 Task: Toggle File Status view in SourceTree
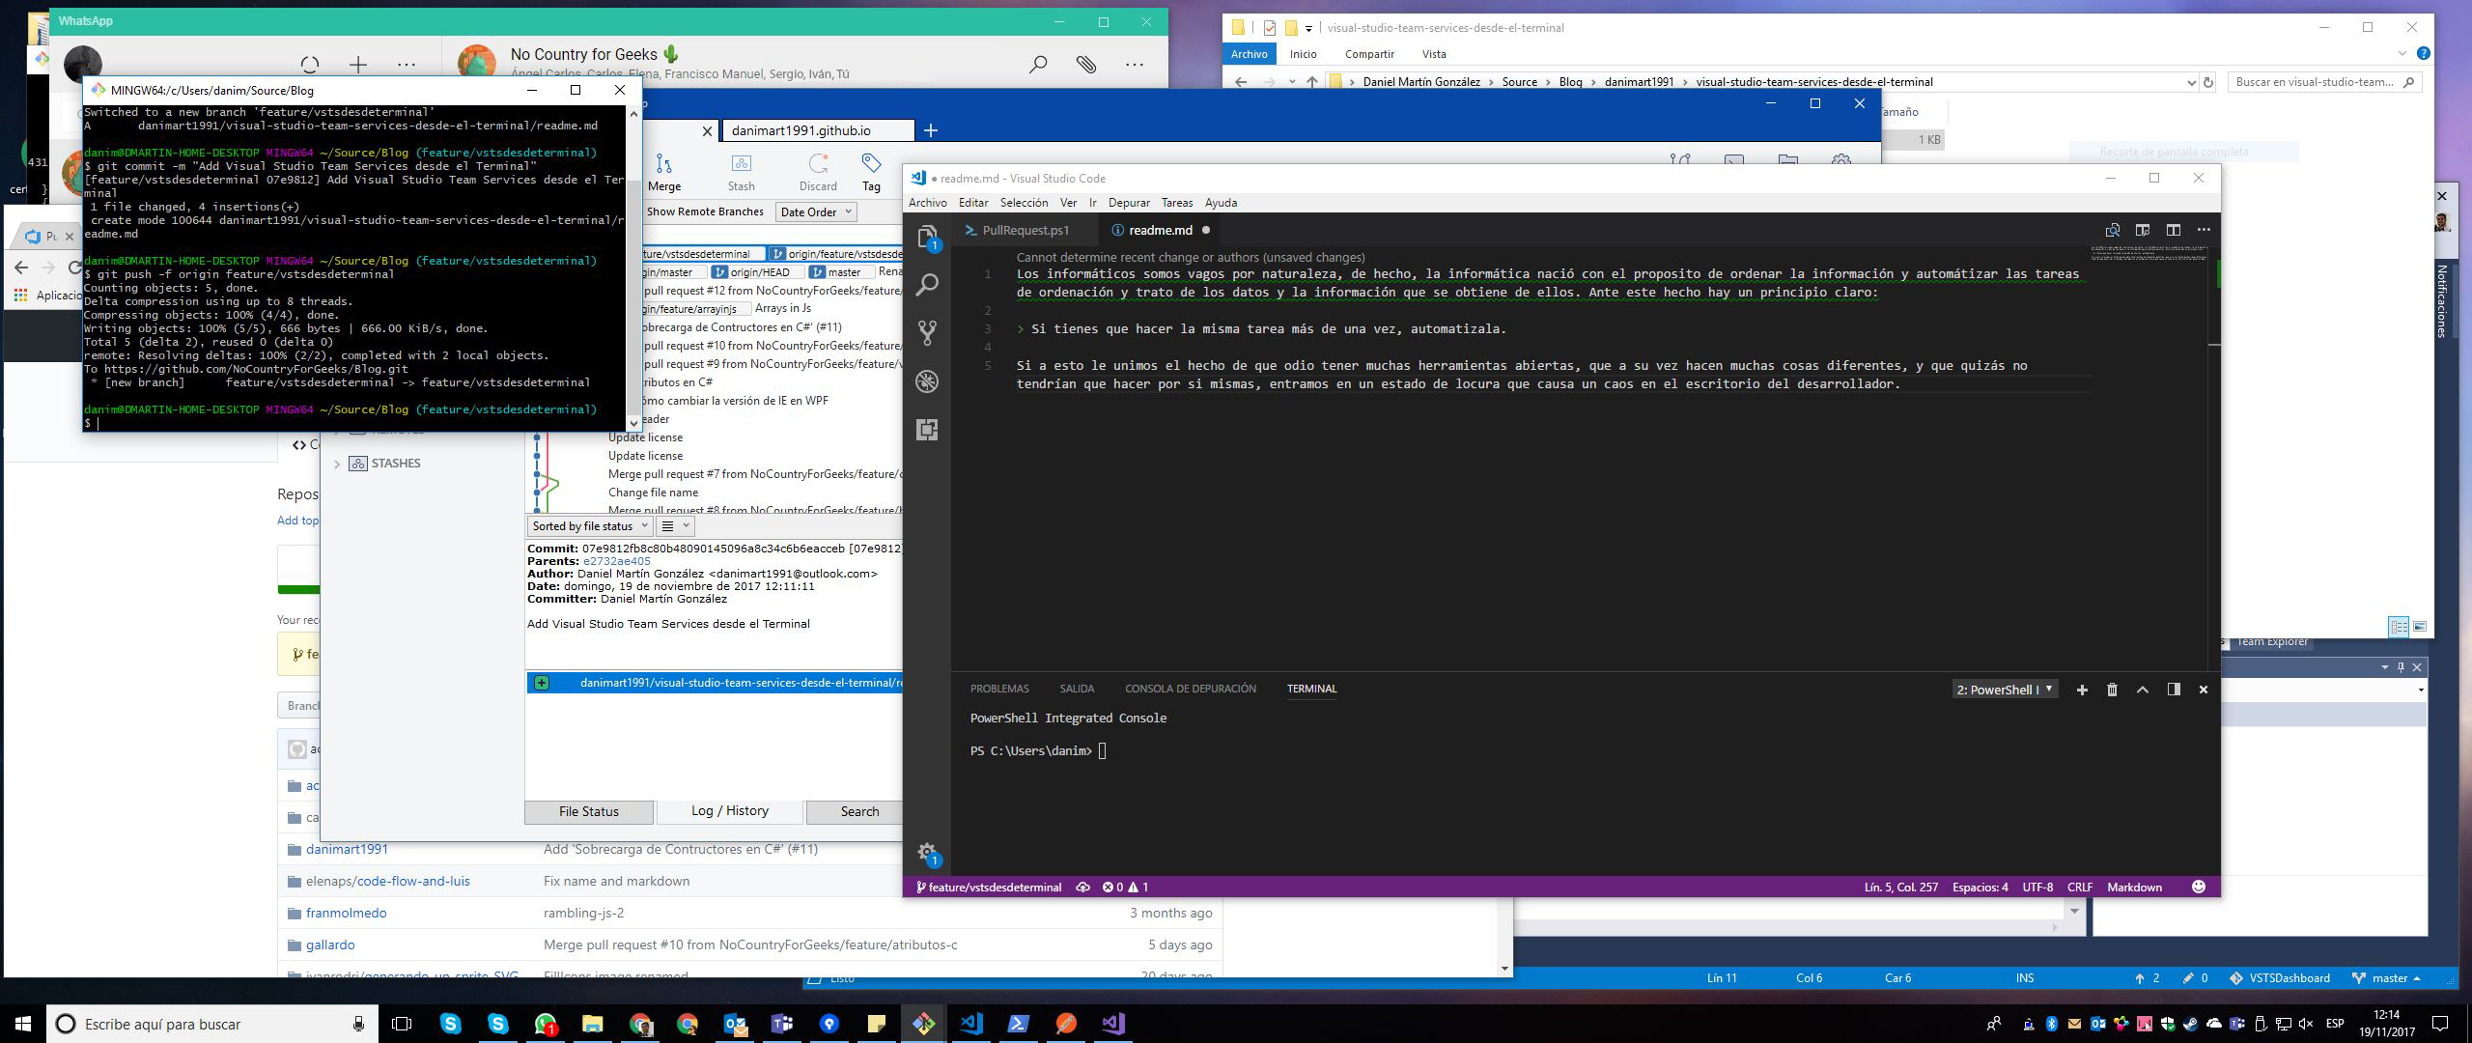pos(586,810)
